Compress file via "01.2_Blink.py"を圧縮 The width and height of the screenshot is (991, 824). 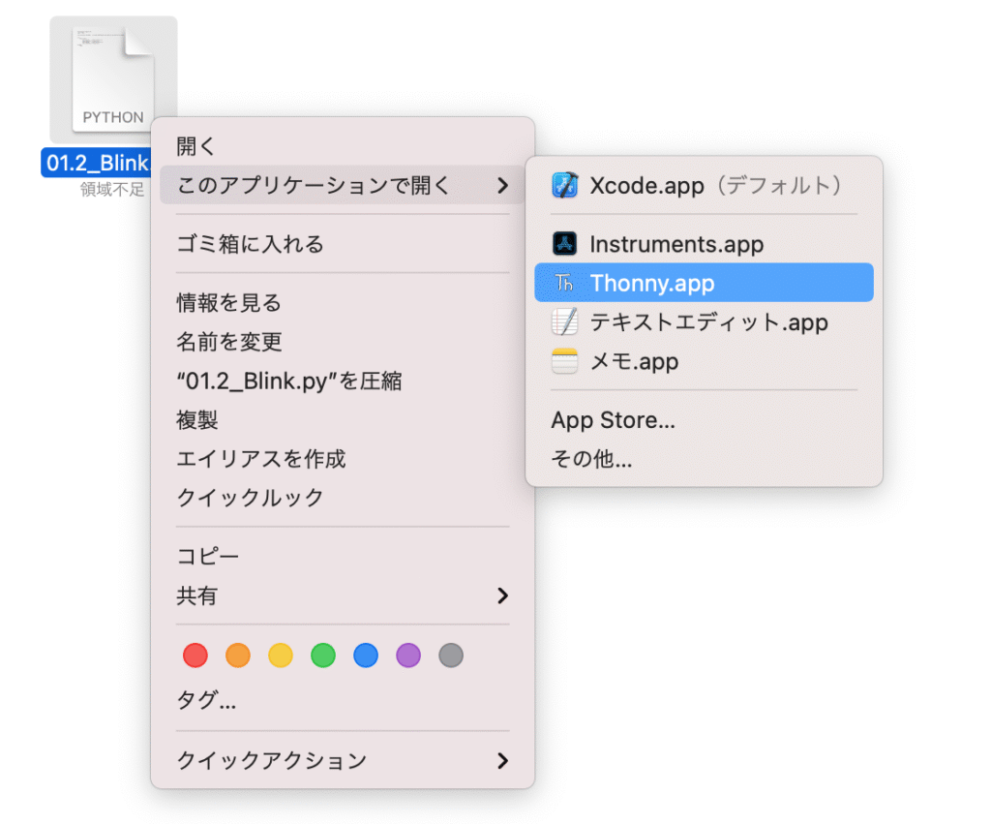point(343,381)
